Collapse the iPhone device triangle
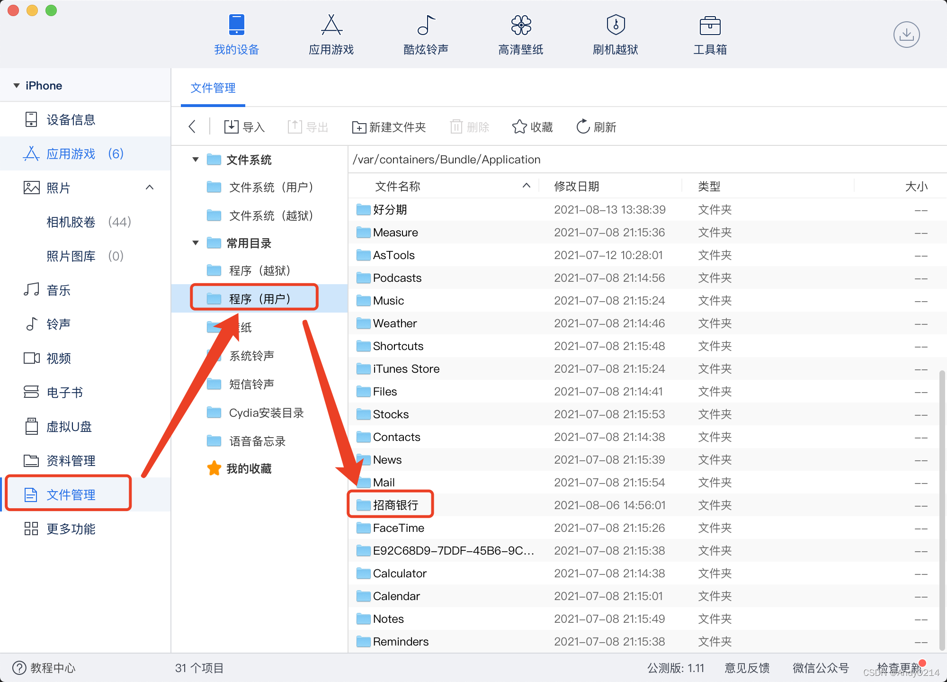The width and height of the screenshot is (947, 682). click(17, 86)
